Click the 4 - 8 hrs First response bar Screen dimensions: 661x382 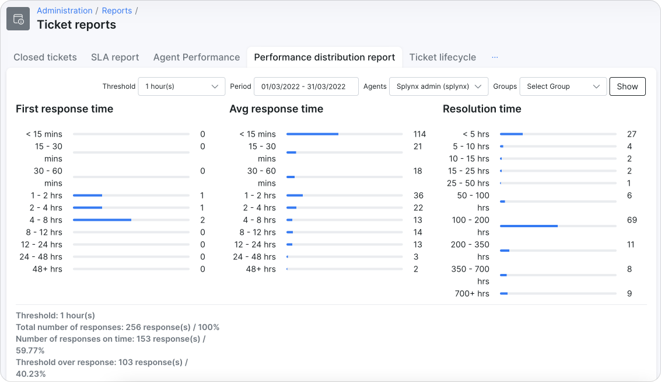(102, 220)
